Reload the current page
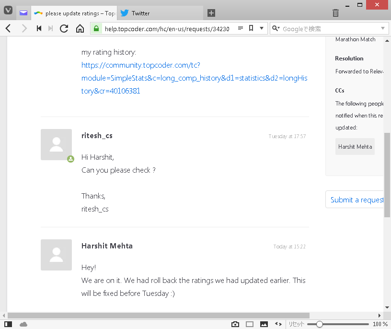This screenshot has width=391, height=329. (64, 28)
